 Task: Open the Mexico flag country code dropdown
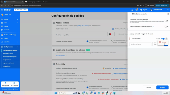111,34
